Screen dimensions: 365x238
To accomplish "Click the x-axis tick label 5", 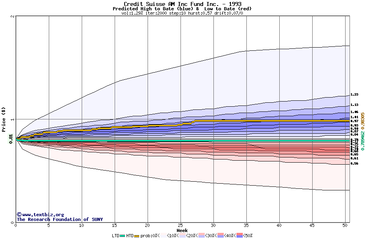I will pyautogui.click(x=49, y=225).
